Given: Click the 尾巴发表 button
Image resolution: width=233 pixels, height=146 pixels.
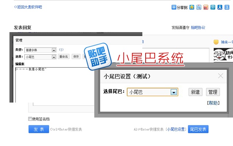Looking at the screenshot, I should coord(198,129).
